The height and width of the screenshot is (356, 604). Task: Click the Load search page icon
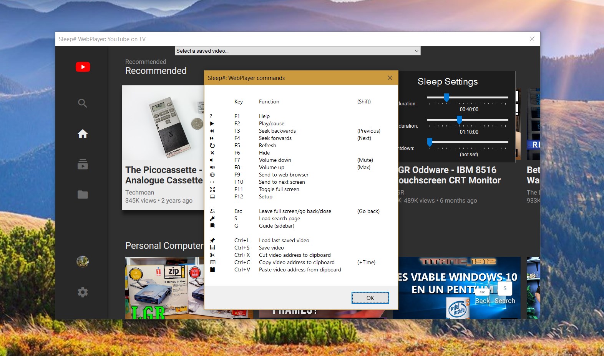[x=212, y=218]
